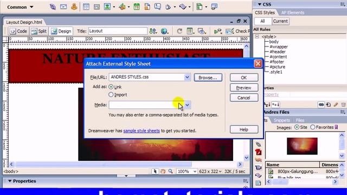Click the Validate Markup icon
This screenshot has height=195, width=347.
[x=218, y=31]
